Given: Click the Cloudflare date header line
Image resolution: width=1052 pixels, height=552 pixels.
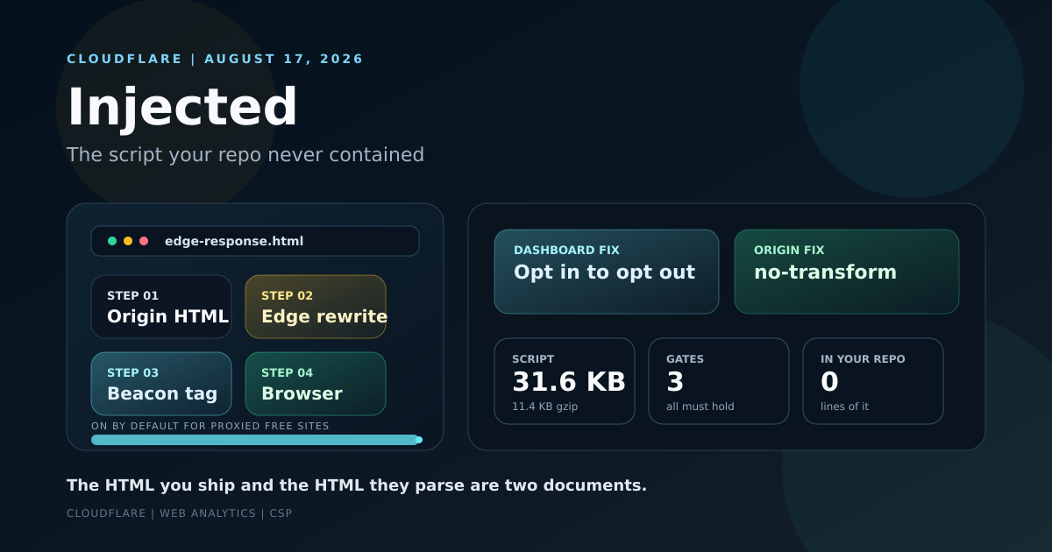Looking at the screenshot, I should tap(215, 59).
